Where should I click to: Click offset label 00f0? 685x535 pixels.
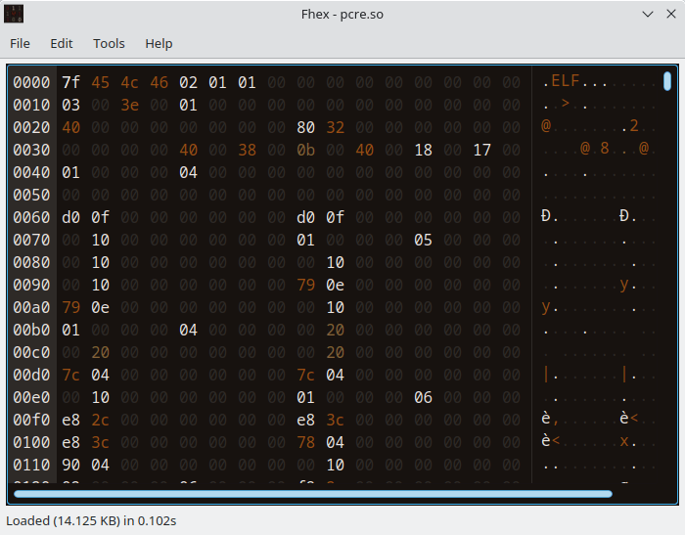[x=31, y=421]
